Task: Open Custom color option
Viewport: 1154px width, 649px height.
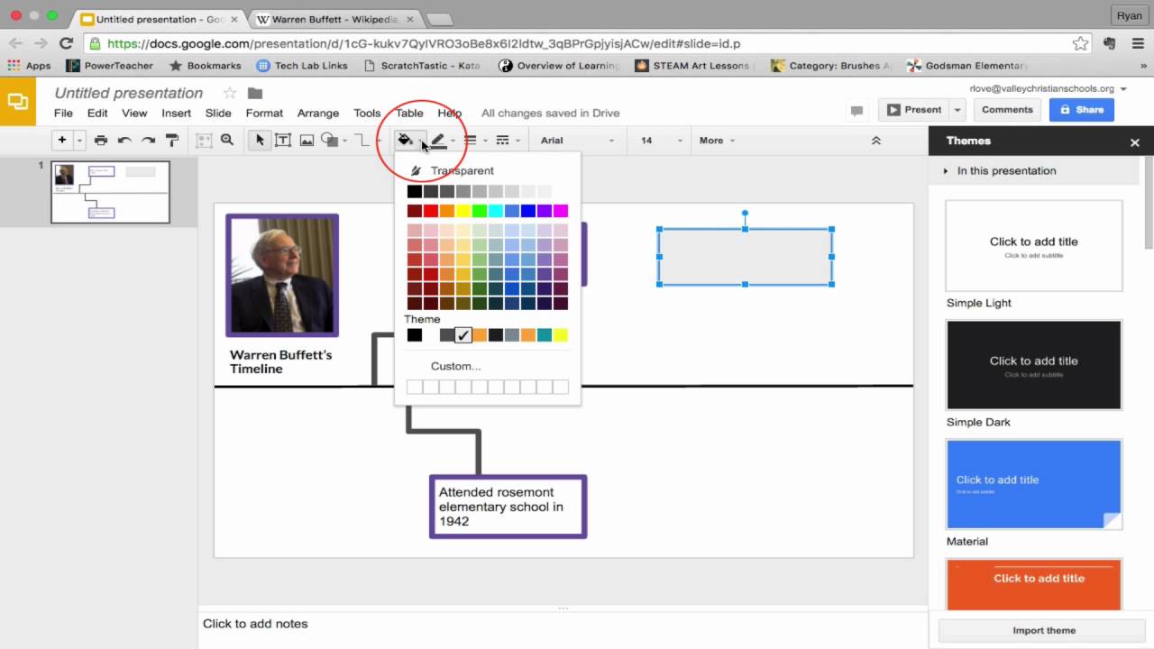Action: click(455, 366)
